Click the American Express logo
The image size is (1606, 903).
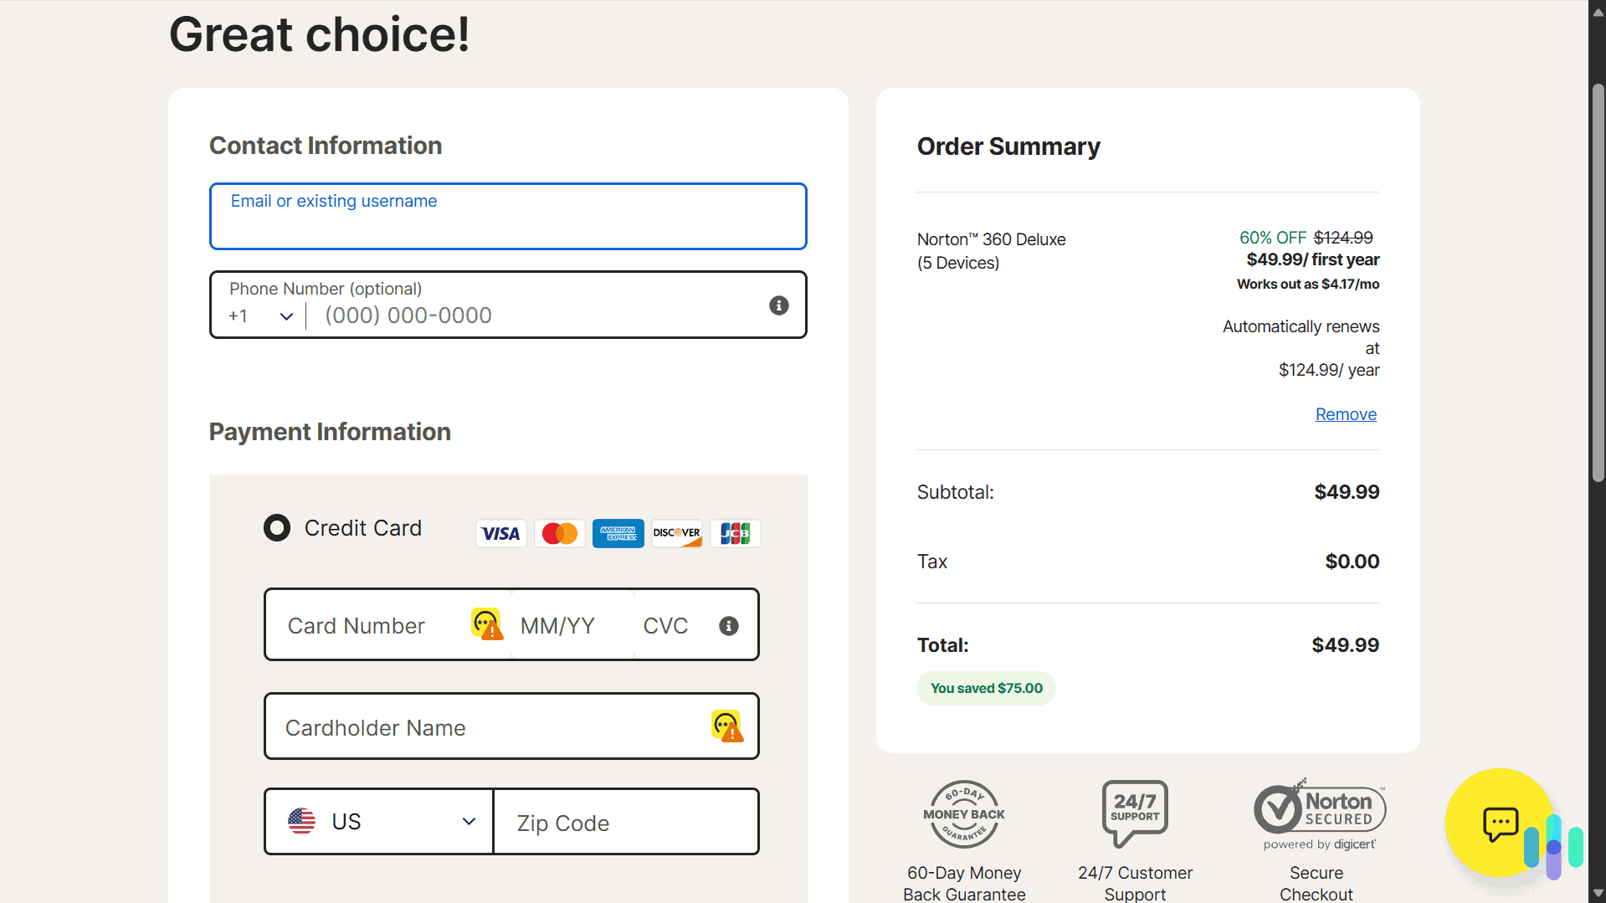click(x=618, y=533)
